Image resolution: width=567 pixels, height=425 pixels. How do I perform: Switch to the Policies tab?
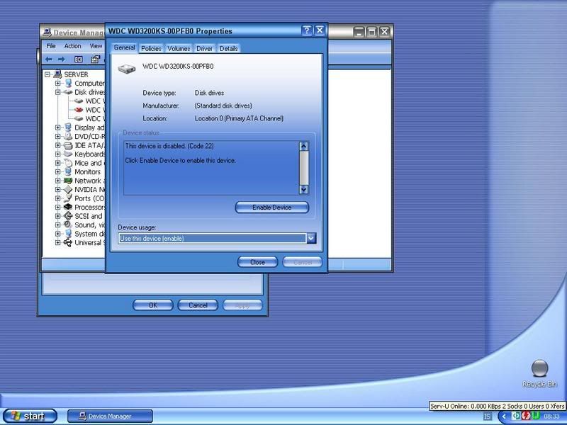click(x=151, y=48)
